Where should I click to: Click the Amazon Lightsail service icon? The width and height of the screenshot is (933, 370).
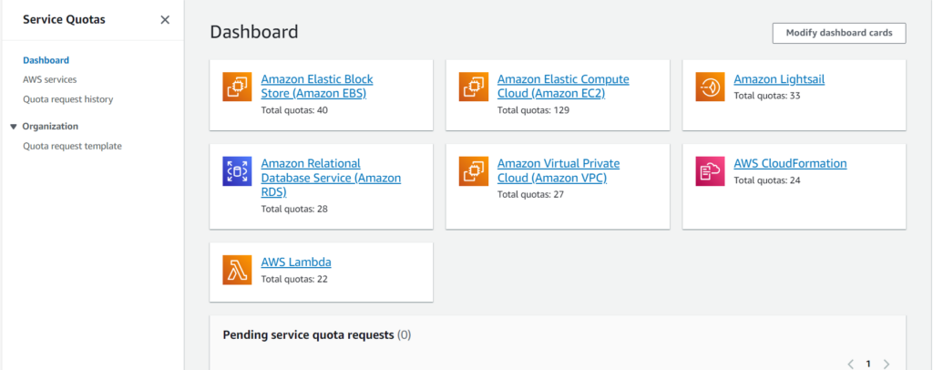pos(710,87)
